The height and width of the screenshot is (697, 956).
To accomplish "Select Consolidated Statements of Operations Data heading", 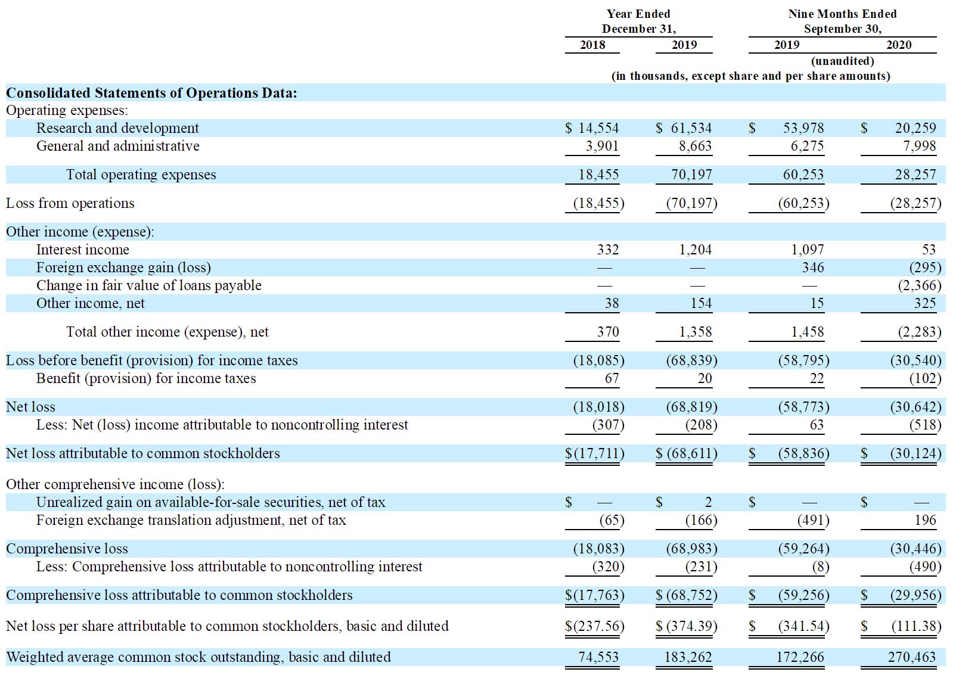I will (151, 93).
